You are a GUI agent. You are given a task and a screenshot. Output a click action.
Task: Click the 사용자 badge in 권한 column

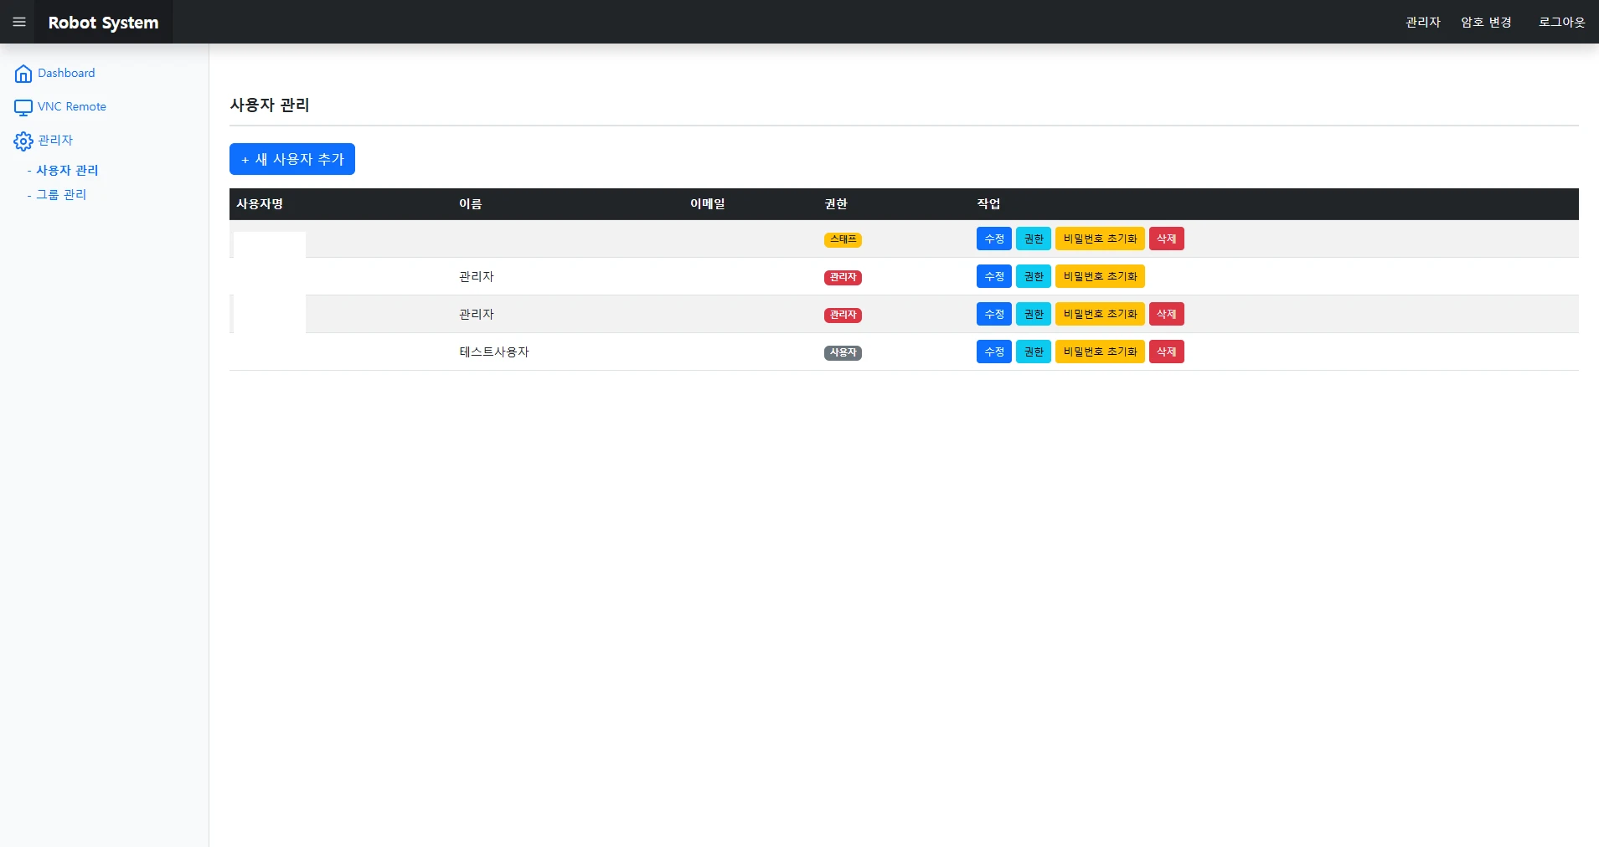pos(843,352)
